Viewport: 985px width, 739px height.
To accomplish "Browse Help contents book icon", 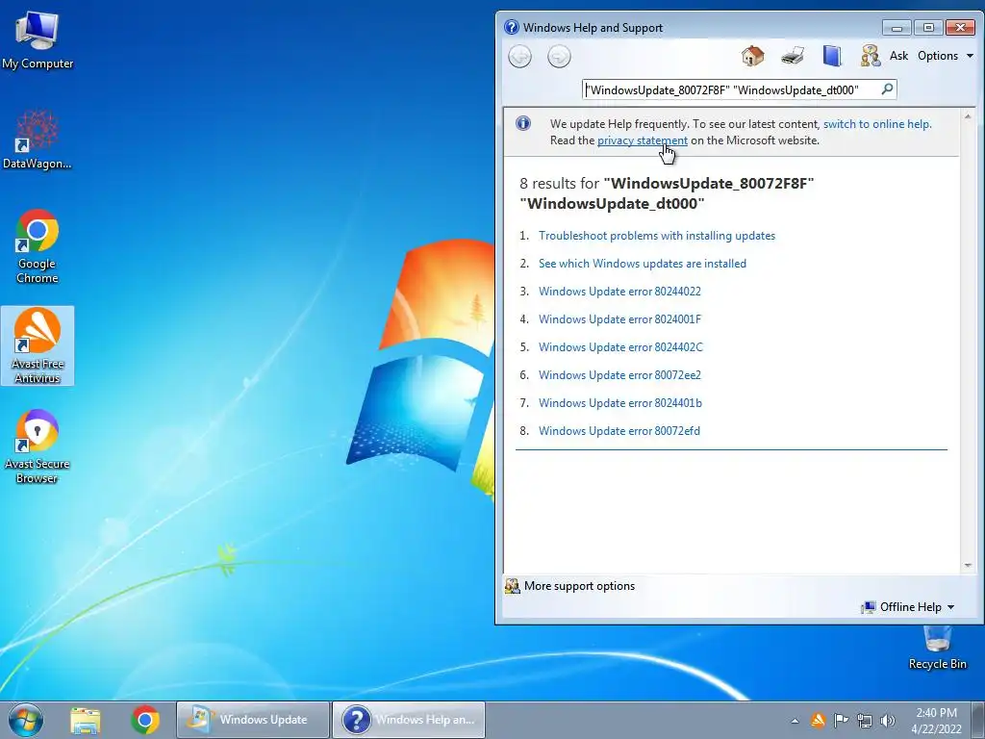I will click(x=832, y=56).
